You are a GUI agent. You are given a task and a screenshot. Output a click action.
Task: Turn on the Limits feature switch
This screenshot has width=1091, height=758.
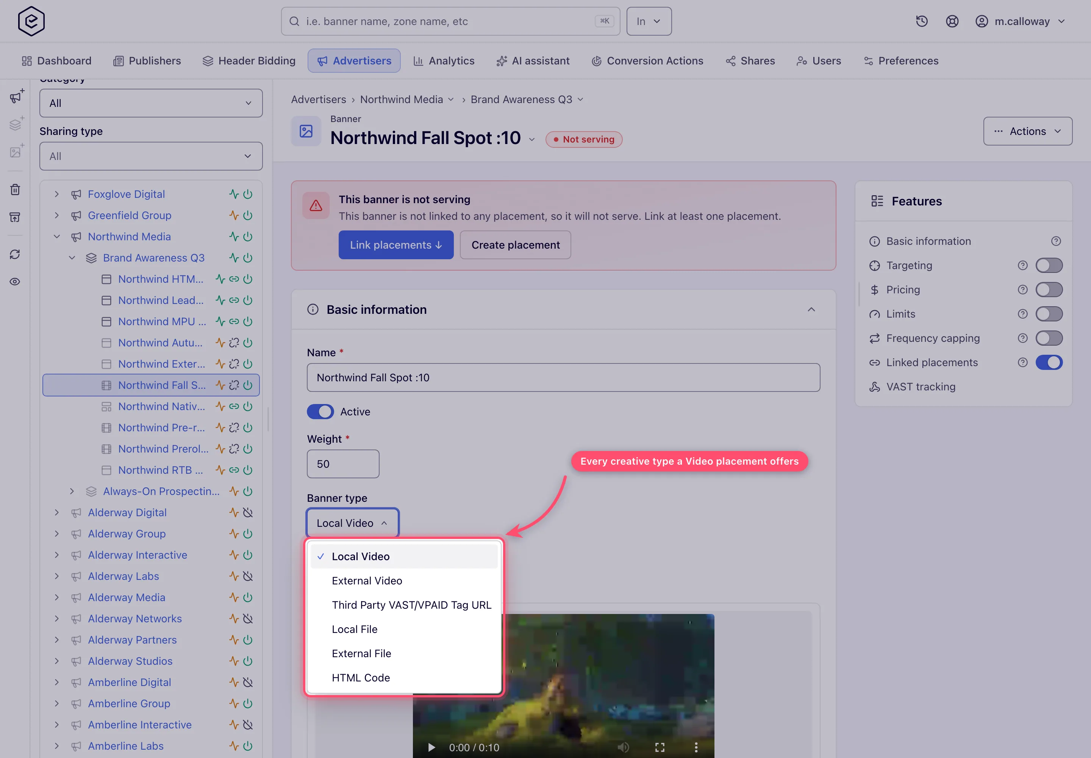1049,314
